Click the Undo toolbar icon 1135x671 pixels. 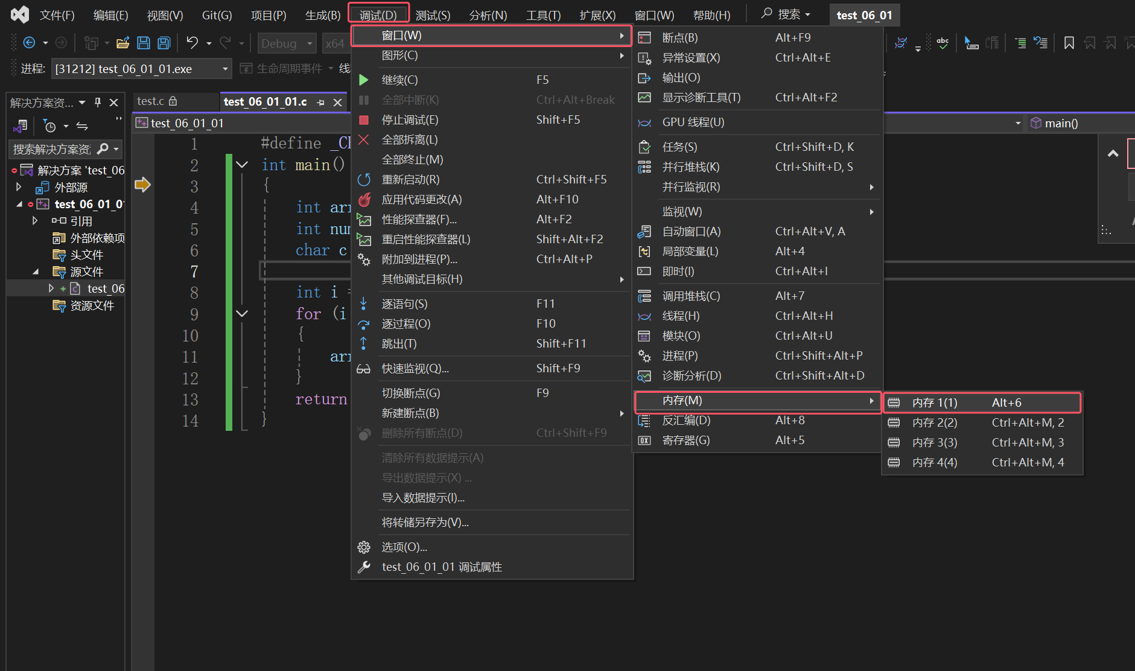point(192,43)
